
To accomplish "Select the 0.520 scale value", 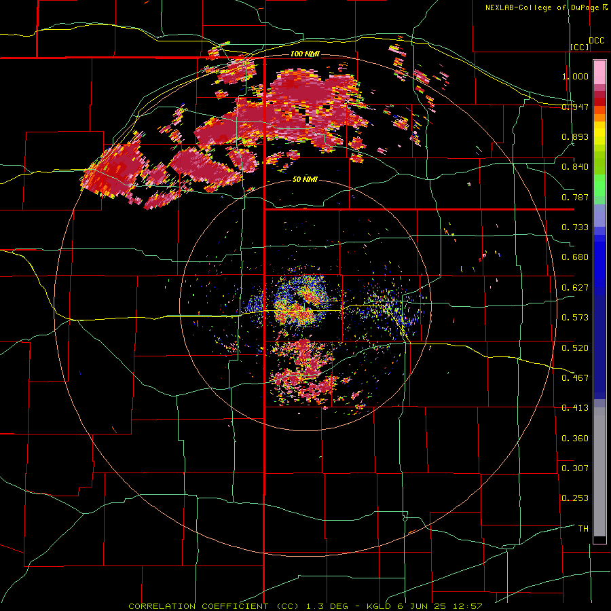I will (x=575, y=348).
